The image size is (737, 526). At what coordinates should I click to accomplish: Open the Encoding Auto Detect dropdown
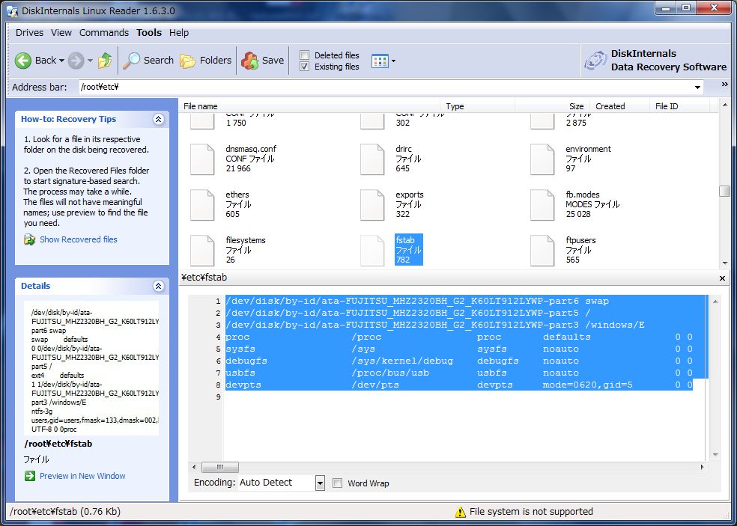pos(320,483)
